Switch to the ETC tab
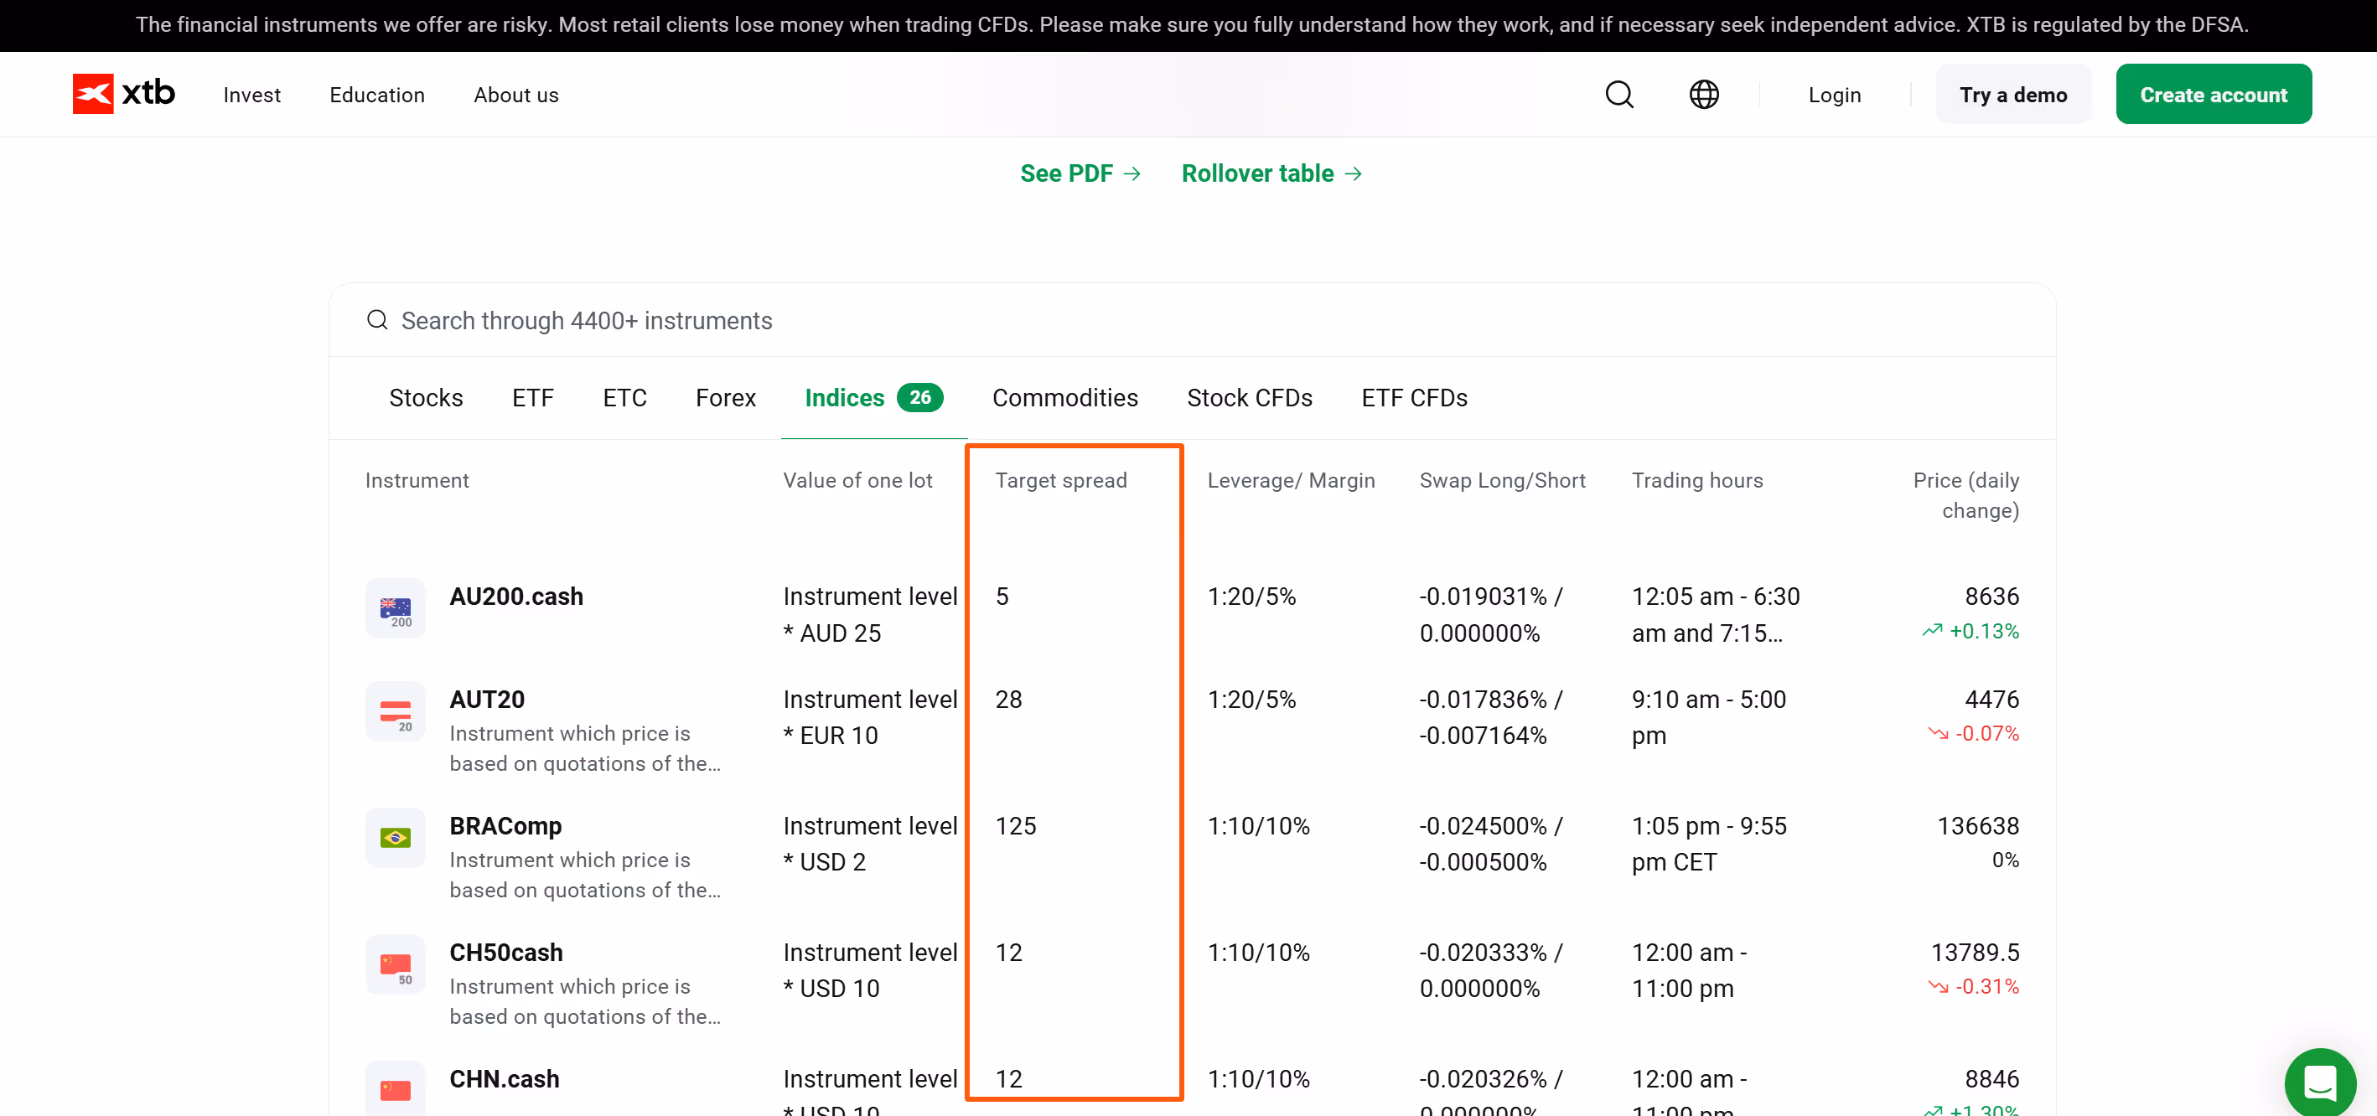The image size is (2377, 1116). pos(624,397)
